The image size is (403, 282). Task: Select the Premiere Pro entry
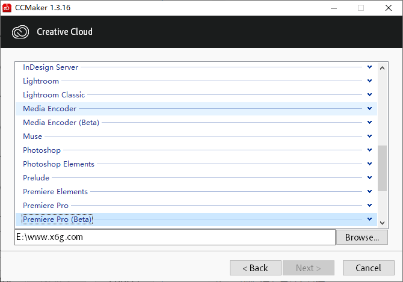click(x=46, y=206)
